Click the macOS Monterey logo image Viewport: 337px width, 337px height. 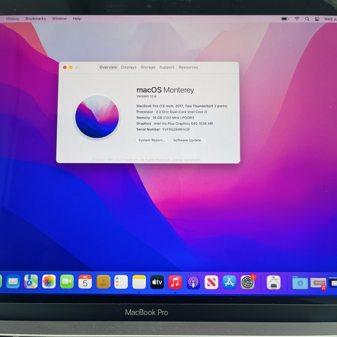coord(97,117)
